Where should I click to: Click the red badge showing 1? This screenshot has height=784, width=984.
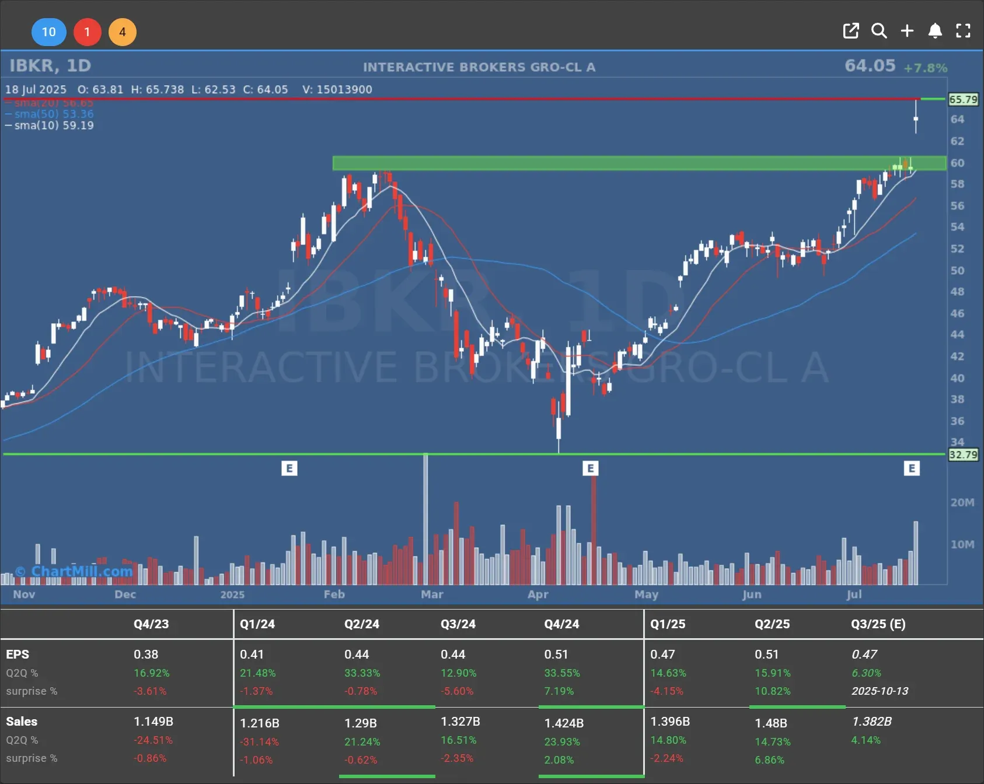coord(88,32)
